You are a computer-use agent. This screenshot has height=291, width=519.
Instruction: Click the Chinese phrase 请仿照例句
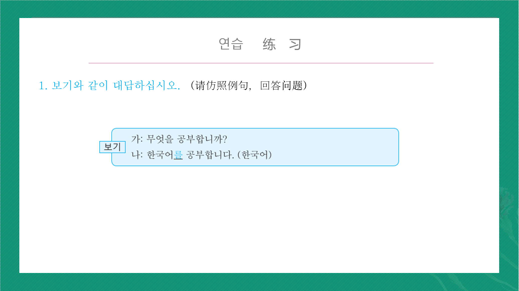tap(222, 85)
